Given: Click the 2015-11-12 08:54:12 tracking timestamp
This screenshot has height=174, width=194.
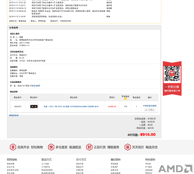Looking at the screenshot, I should [17, 8].
